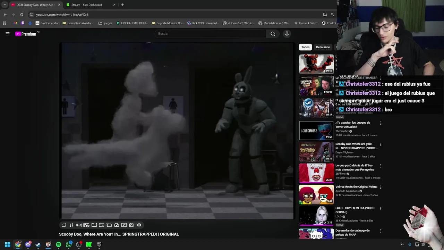The height and width of the screenshot is (250, 444).
Task: Click the address bar URL
Action: (x=62, y=15)
